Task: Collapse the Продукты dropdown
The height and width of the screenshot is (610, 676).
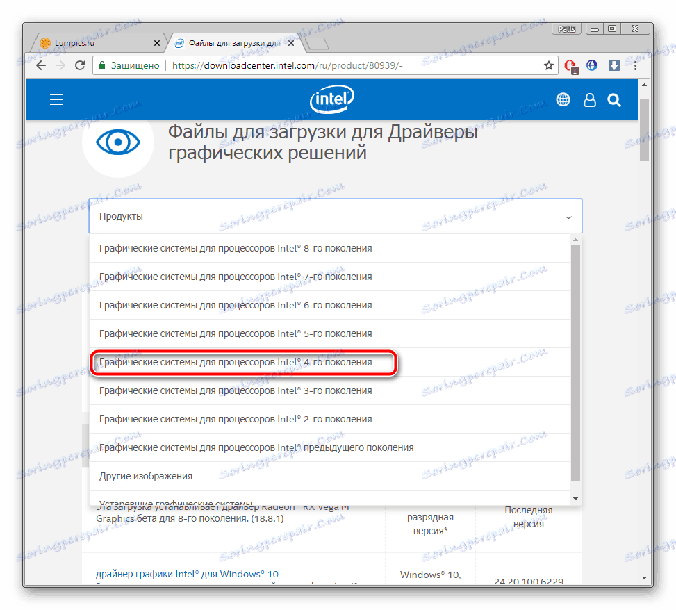Action: coord(336,216)
